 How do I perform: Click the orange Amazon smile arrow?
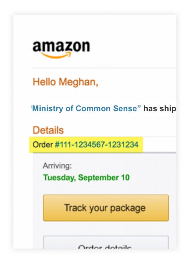(x=56, y=55)
